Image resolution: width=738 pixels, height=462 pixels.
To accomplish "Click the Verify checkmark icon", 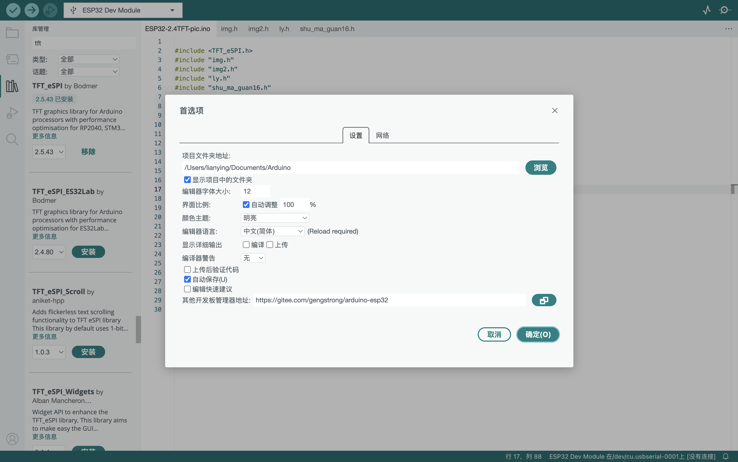I will [x=13, y=10].
